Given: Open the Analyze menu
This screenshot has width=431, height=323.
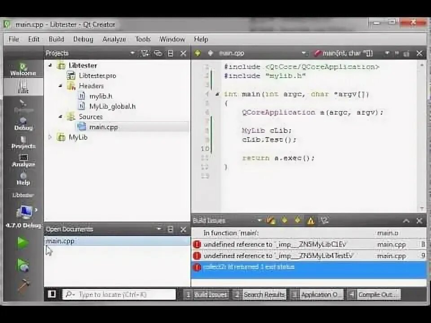Looking at the screenshot, I should [x=114, y=39].
